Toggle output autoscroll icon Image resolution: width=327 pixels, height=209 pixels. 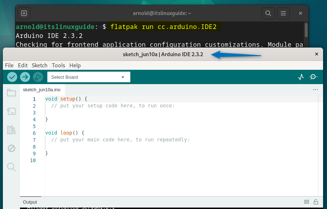[306, 202]
